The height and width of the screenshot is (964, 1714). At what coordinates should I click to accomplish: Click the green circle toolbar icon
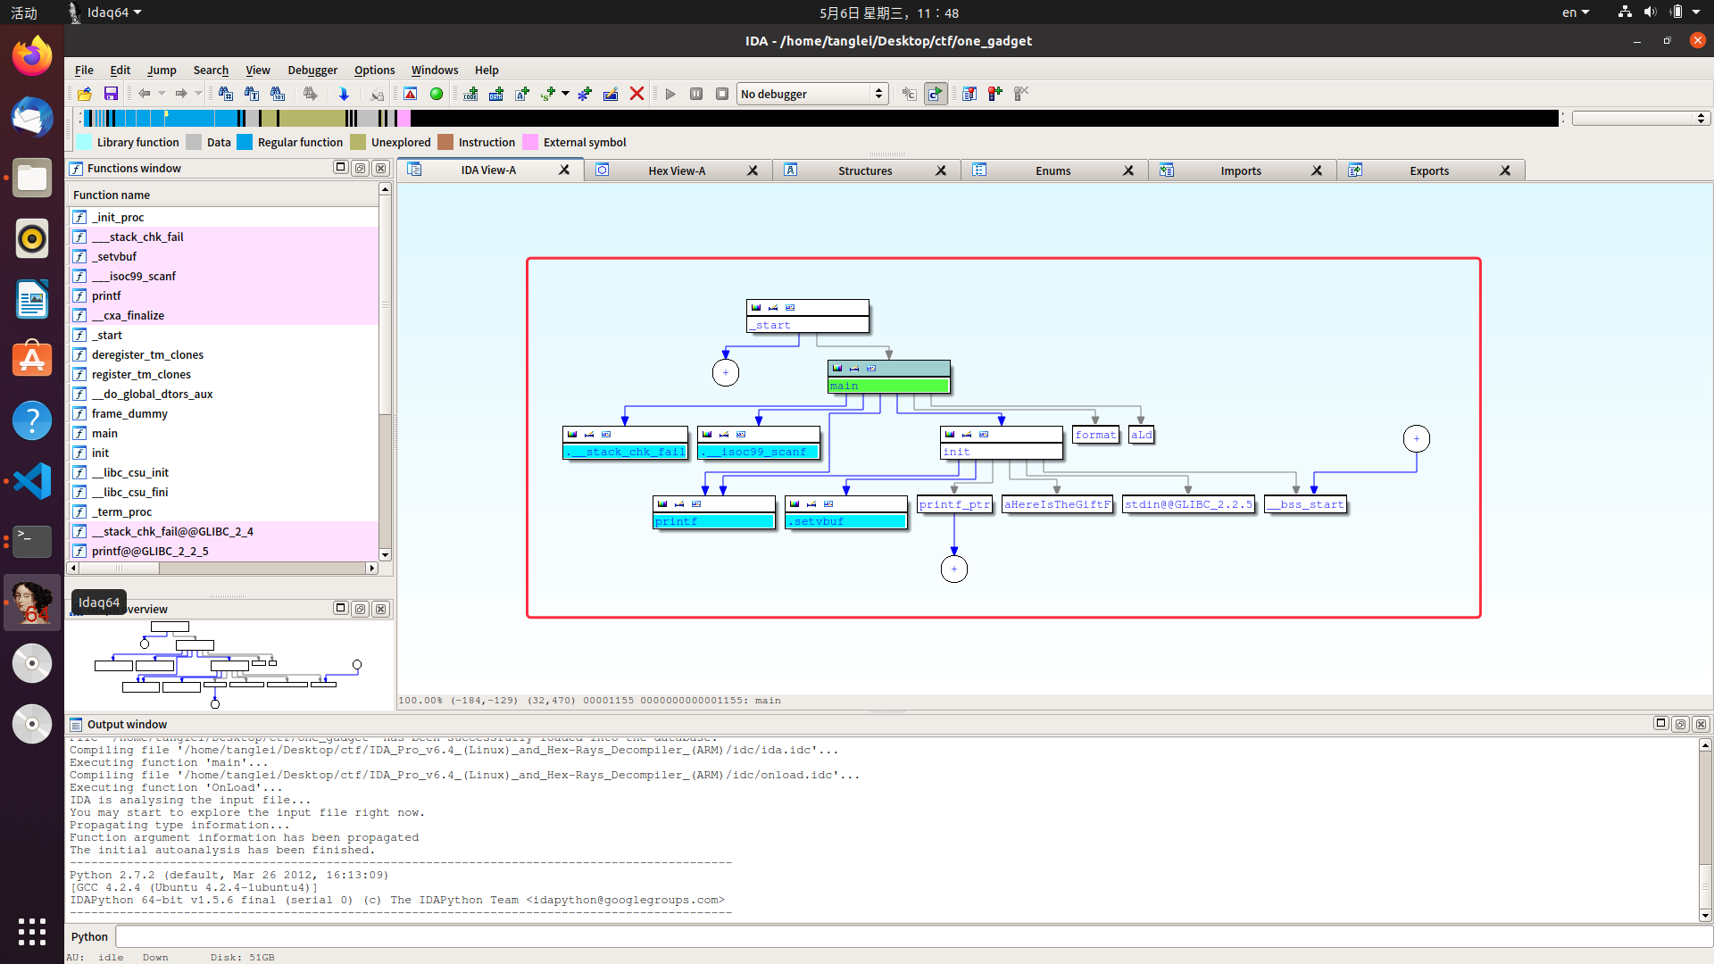coord(437,94)
